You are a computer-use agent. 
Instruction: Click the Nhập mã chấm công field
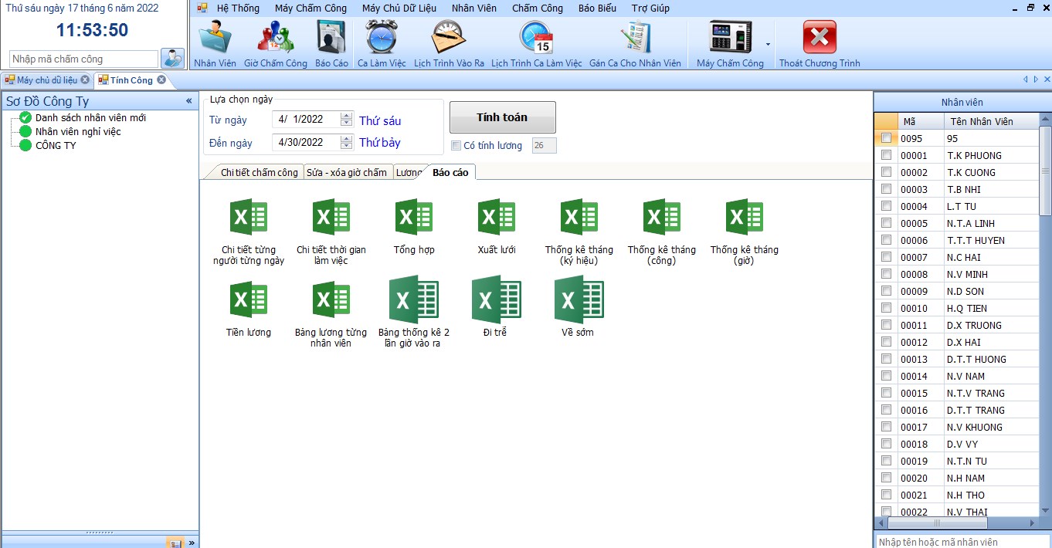[83, 59]
